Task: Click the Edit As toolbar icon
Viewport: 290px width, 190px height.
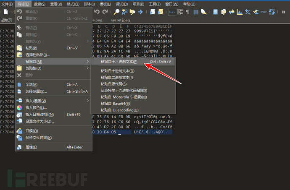Action: coord(180,12)
